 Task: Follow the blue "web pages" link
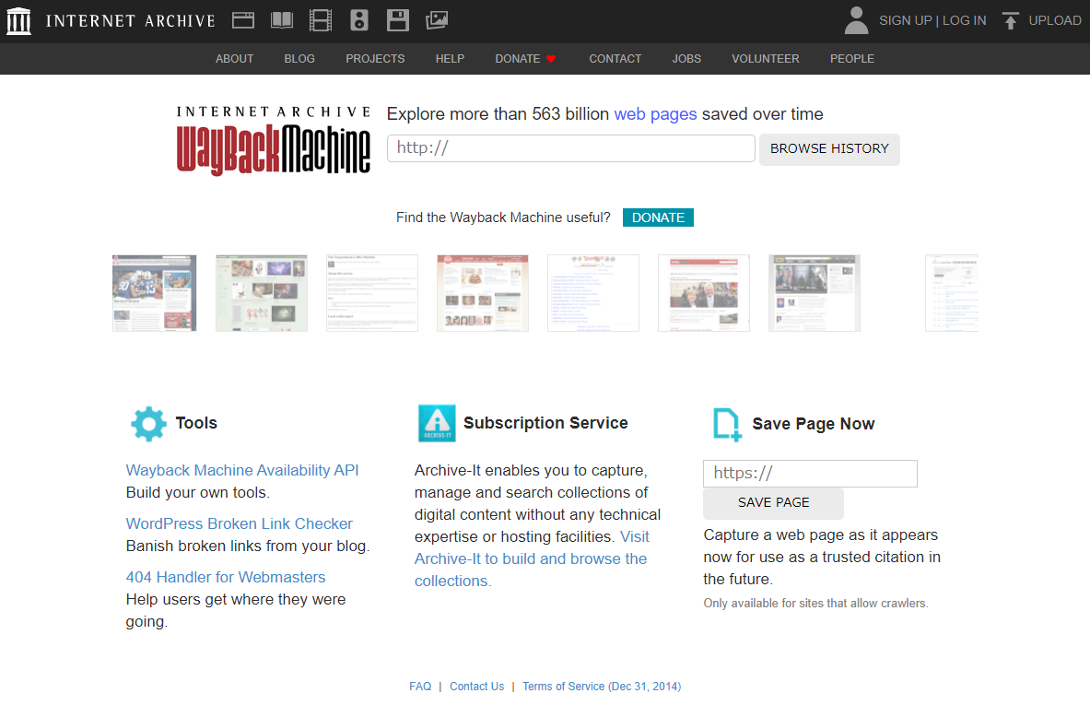655,114
